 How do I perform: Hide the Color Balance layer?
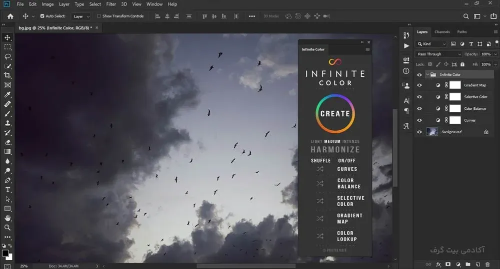pyautogui.click(x=419, y=109)
